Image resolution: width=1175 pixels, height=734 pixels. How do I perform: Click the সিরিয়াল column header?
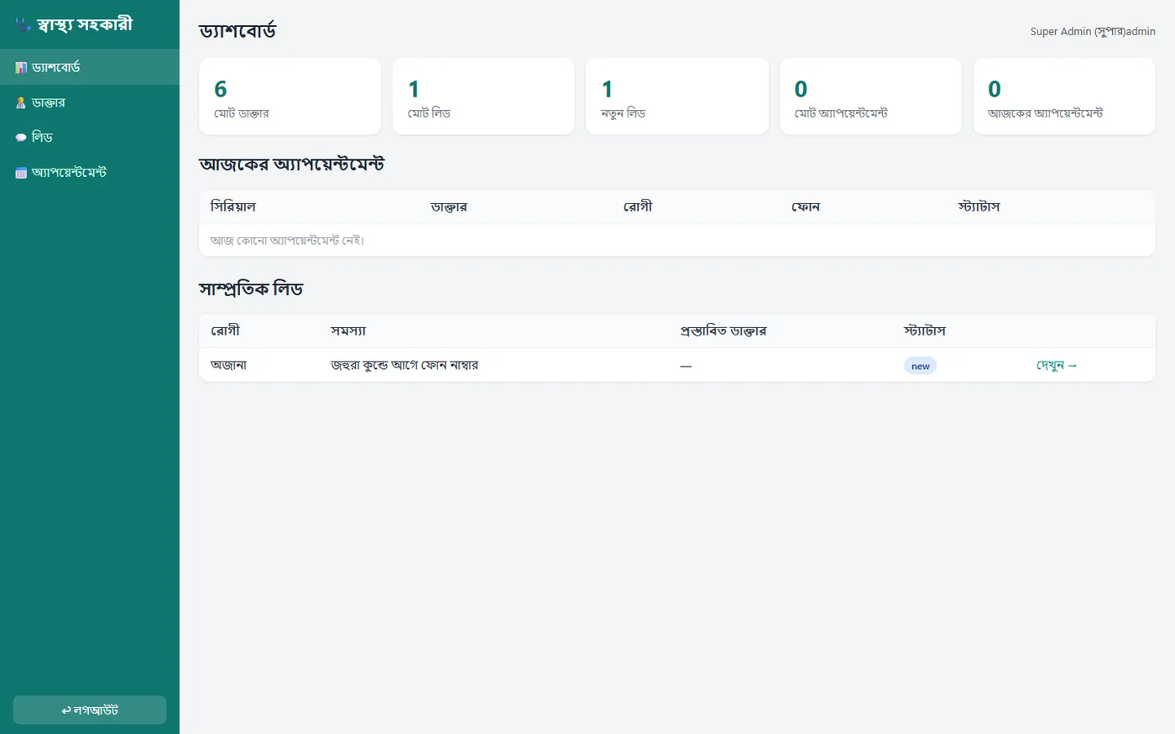tap(233, 206)
